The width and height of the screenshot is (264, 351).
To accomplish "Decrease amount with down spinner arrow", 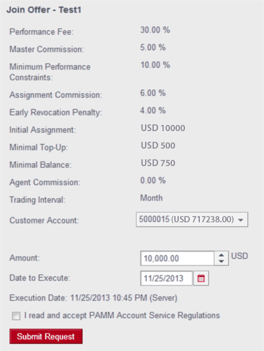I will (222, 262).
